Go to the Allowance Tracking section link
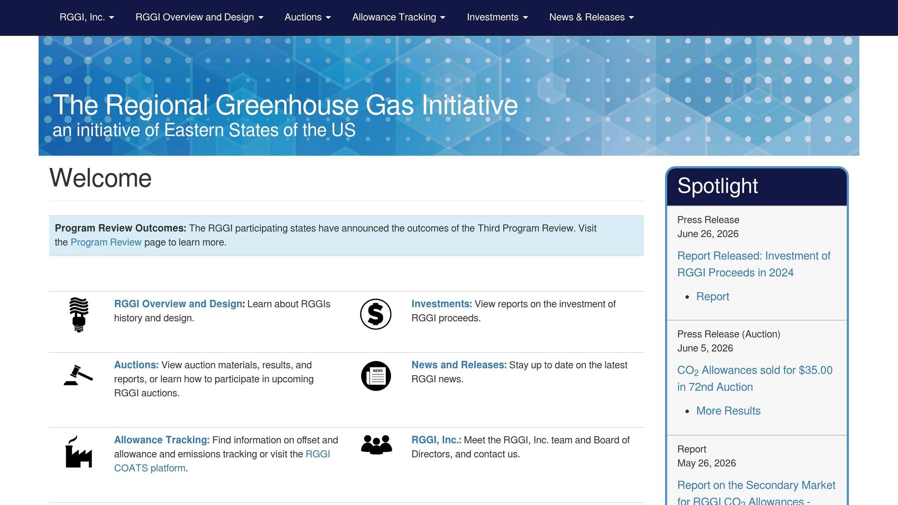Viewport: 898px width, 505px height. 161,440
